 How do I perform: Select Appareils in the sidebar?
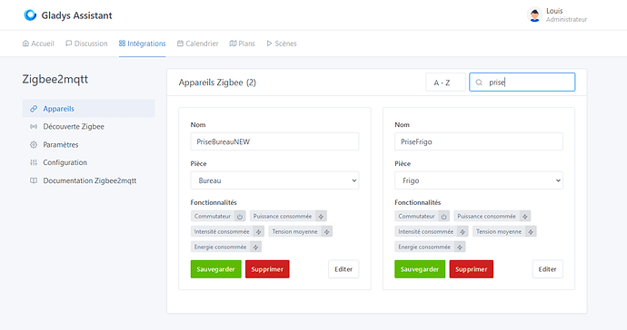click(x=89, y=109)
